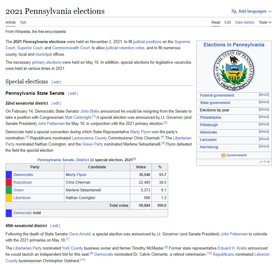Open reference 6 footnote in table caption
This screenshot has width=279, height=264.
(135, 159)
